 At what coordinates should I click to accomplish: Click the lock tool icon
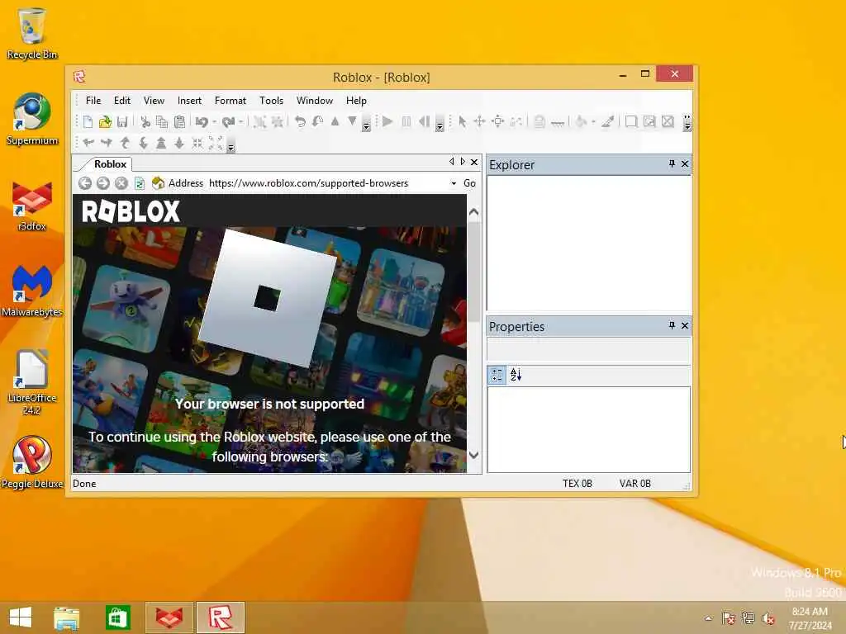tap(539, 121)
